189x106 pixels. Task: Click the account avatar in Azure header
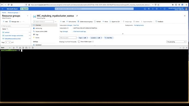pyautogui.click(x=186, y=9)
